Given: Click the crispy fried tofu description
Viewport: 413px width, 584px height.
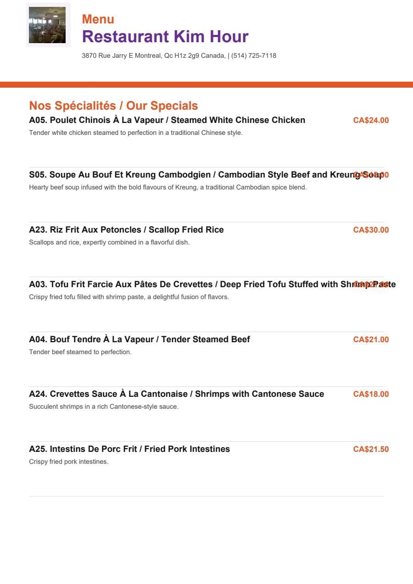Looking at the screenshot, I should (x=129, y=297).
